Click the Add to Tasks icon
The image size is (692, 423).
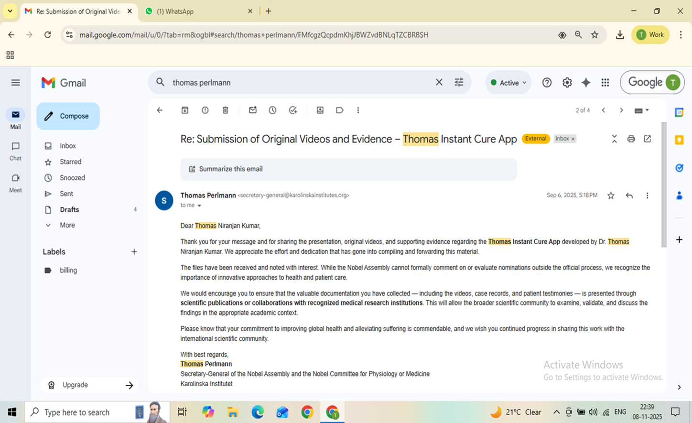pyautogui.click(x=293, y=110)
